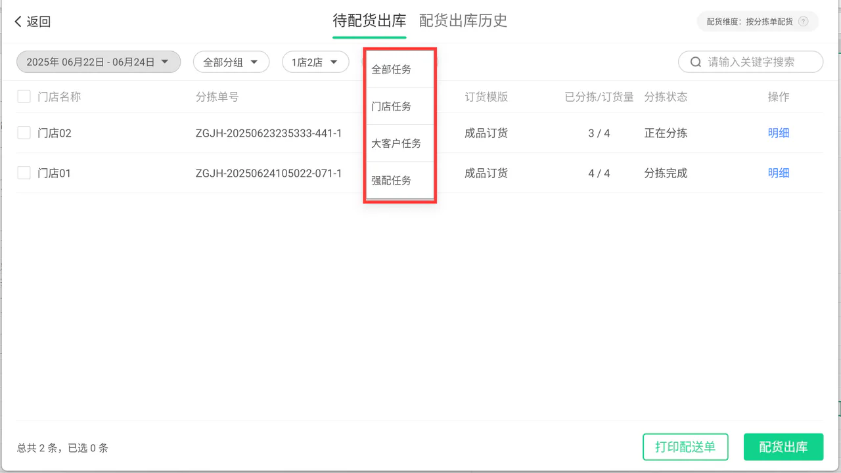Click the 已分拣/订货量 column header
This screenshot has height=473, width=841.
[x=599, y=97]
